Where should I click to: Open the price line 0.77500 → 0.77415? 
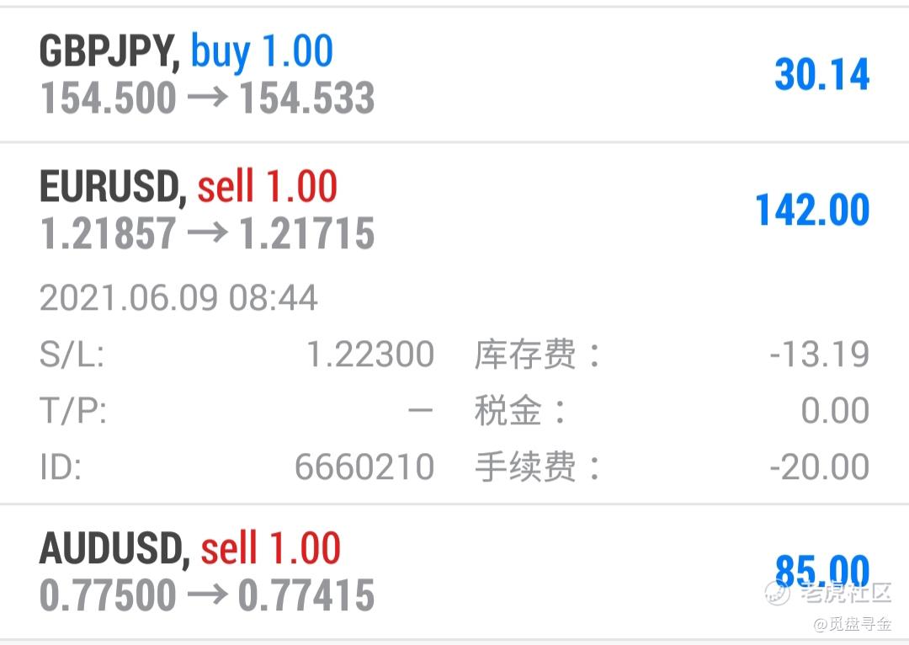[x=207, y=595]
